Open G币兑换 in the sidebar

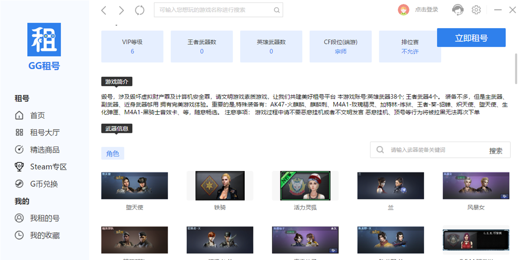coord(43,184)
